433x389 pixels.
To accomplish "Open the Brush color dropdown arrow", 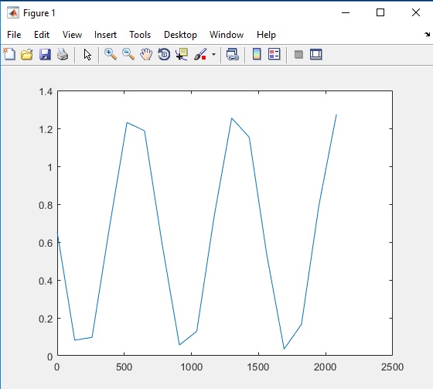I will coord(213,54).
